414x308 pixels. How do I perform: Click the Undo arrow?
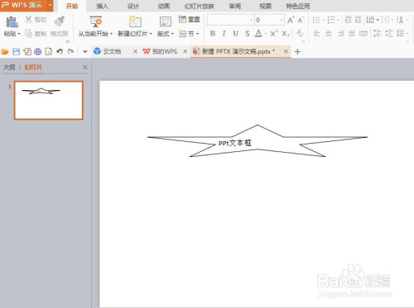tap(60, 51)
